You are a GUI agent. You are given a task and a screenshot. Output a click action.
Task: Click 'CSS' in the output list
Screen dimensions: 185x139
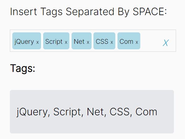pyautogui.click(x=120, y=112)
